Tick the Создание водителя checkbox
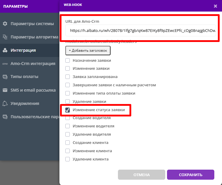Viewport: 222px width, 185px height. click(x=68, y=118)
